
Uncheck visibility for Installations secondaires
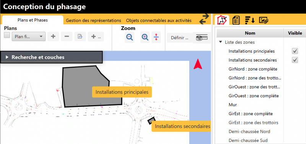click(295, 60)
